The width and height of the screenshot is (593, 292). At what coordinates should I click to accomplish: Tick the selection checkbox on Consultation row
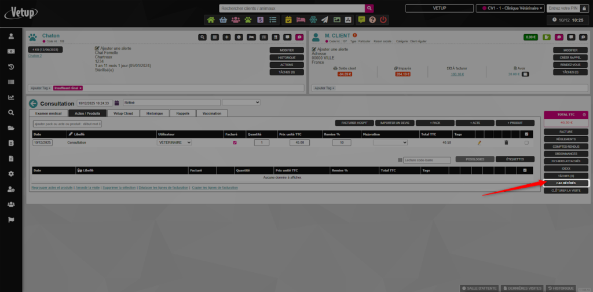(x=526, y=142)
